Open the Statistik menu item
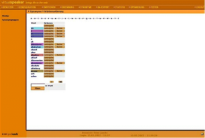Screen dimensions: 205x138 coord(119,7)
